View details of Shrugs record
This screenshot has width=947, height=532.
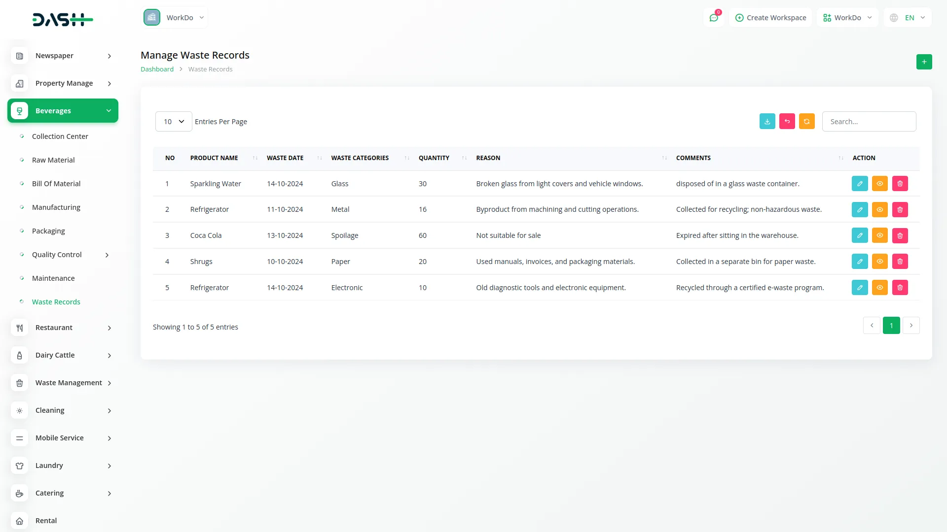879,262
